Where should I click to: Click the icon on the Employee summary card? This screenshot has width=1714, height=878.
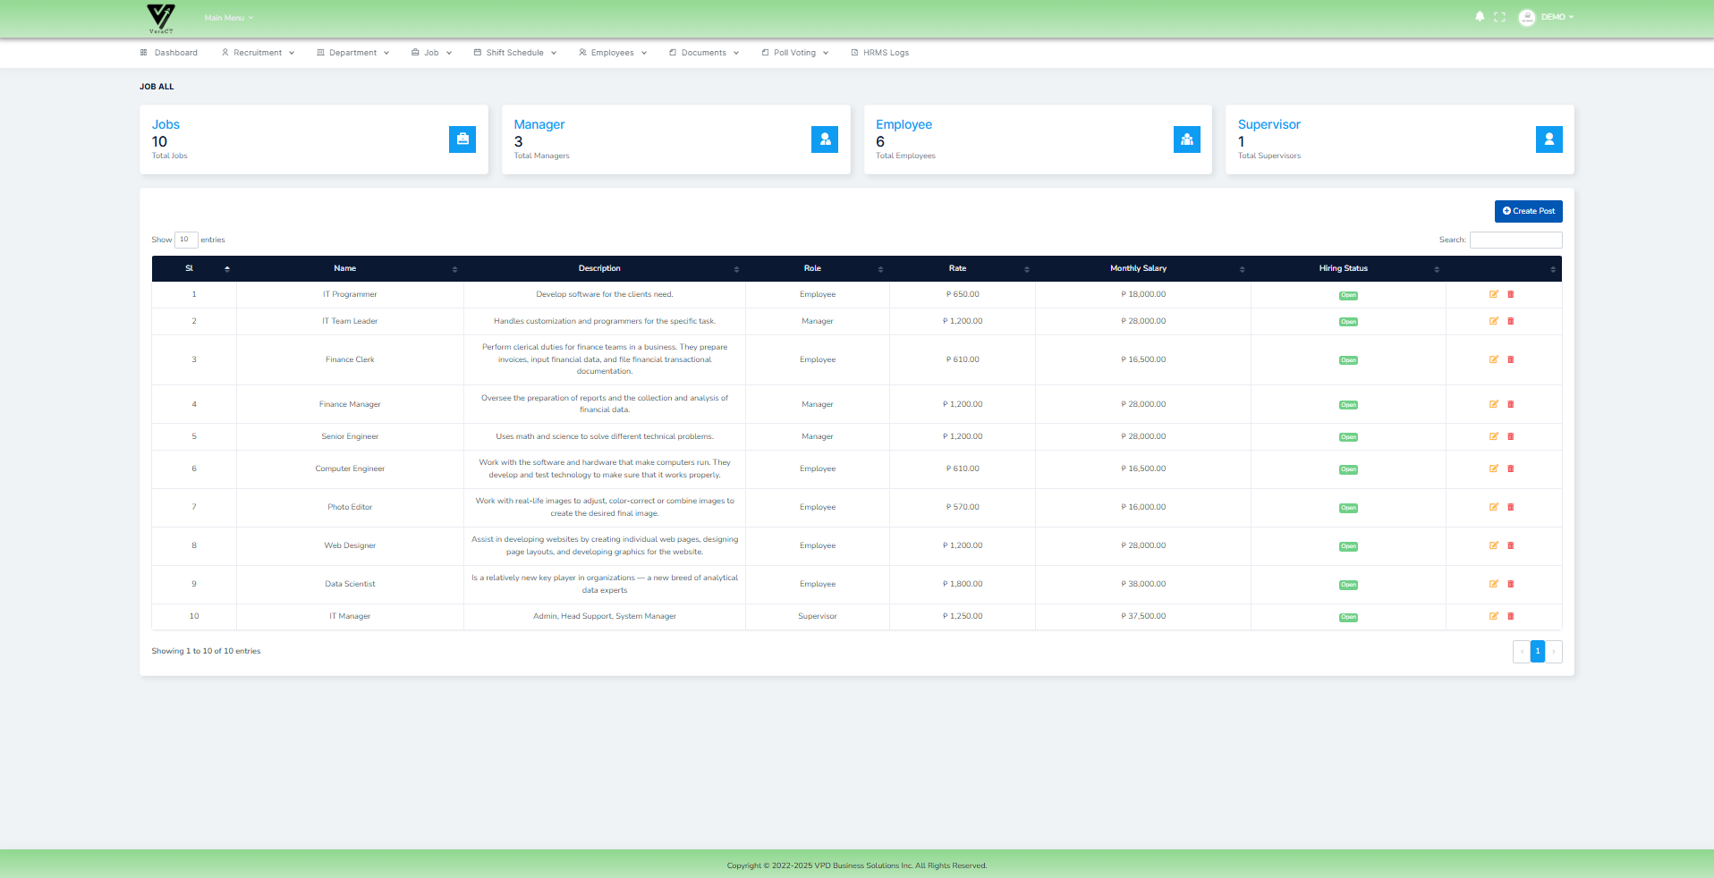point(1186,139)
